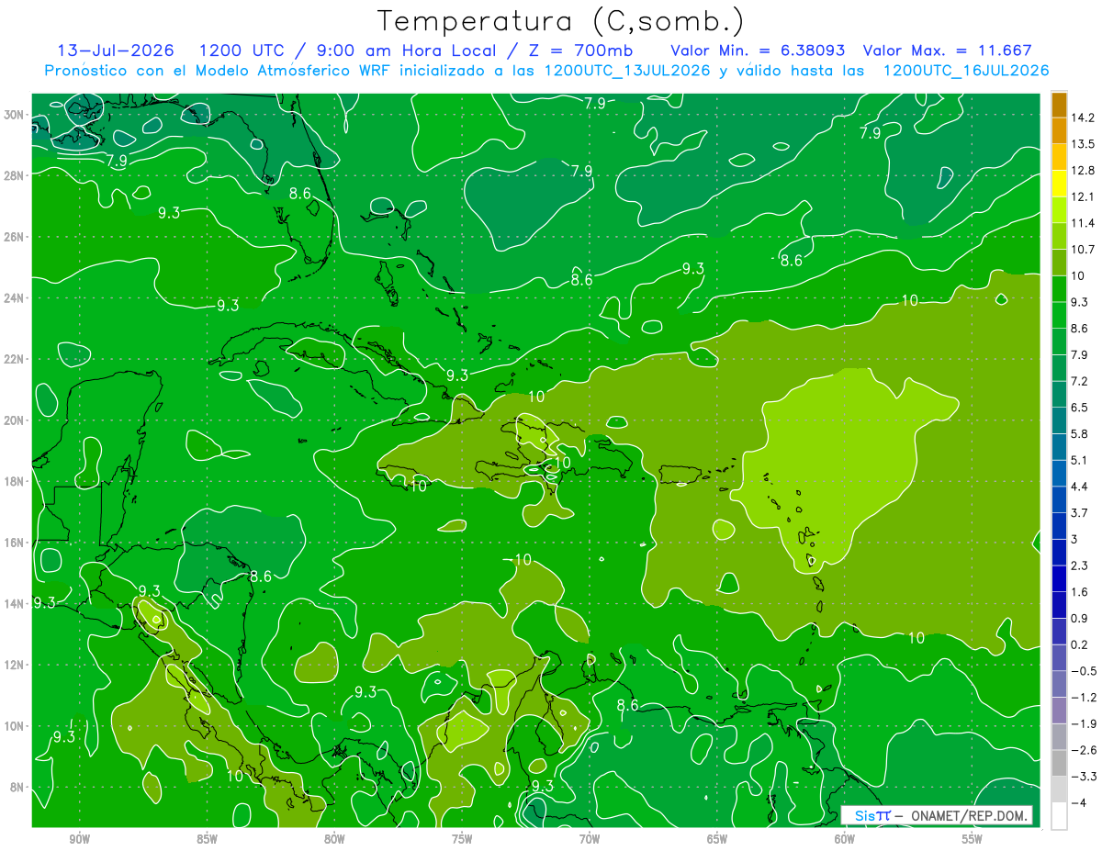Click the 6.5 colorbar value
1102x851 pixels.
(1080, 408)
